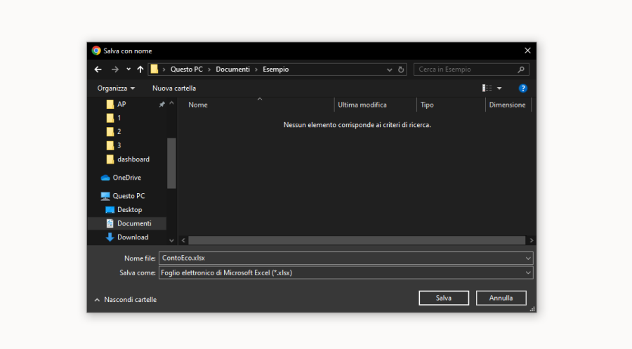Open the help question mark icon
The height and width of the screenshot is (349, 632).
[522, 88]
